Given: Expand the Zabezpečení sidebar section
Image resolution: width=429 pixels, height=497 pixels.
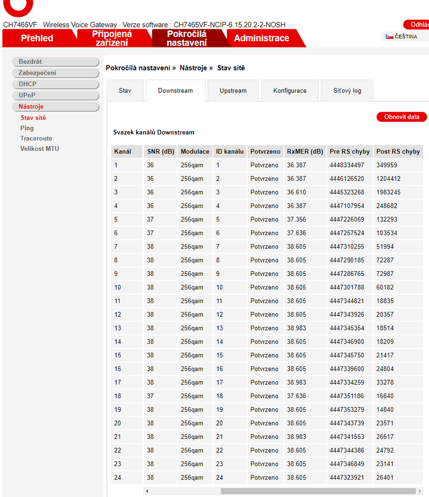Looking at the screenshot, I should (x=56, y=73).
